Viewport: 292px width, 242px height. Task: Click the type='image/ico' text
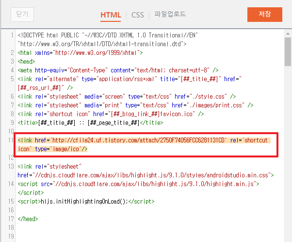pyautogui.click(x=59, y=149)
